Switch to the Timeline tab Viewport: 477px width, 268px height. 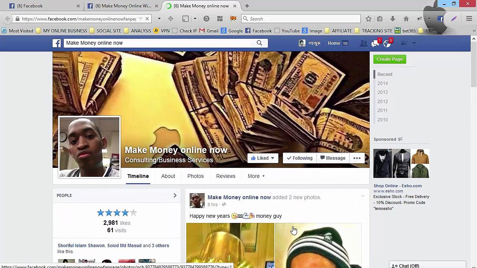(x=138, y=176)
